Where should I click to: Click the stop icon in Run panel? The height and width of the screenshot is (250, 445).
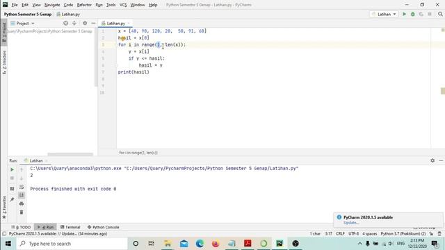(12, 178)
